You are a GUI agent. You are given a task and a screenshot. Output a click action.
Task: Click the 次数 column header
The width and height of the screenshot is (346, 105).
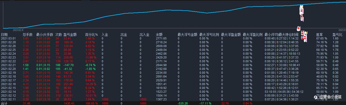coord(58,35)
